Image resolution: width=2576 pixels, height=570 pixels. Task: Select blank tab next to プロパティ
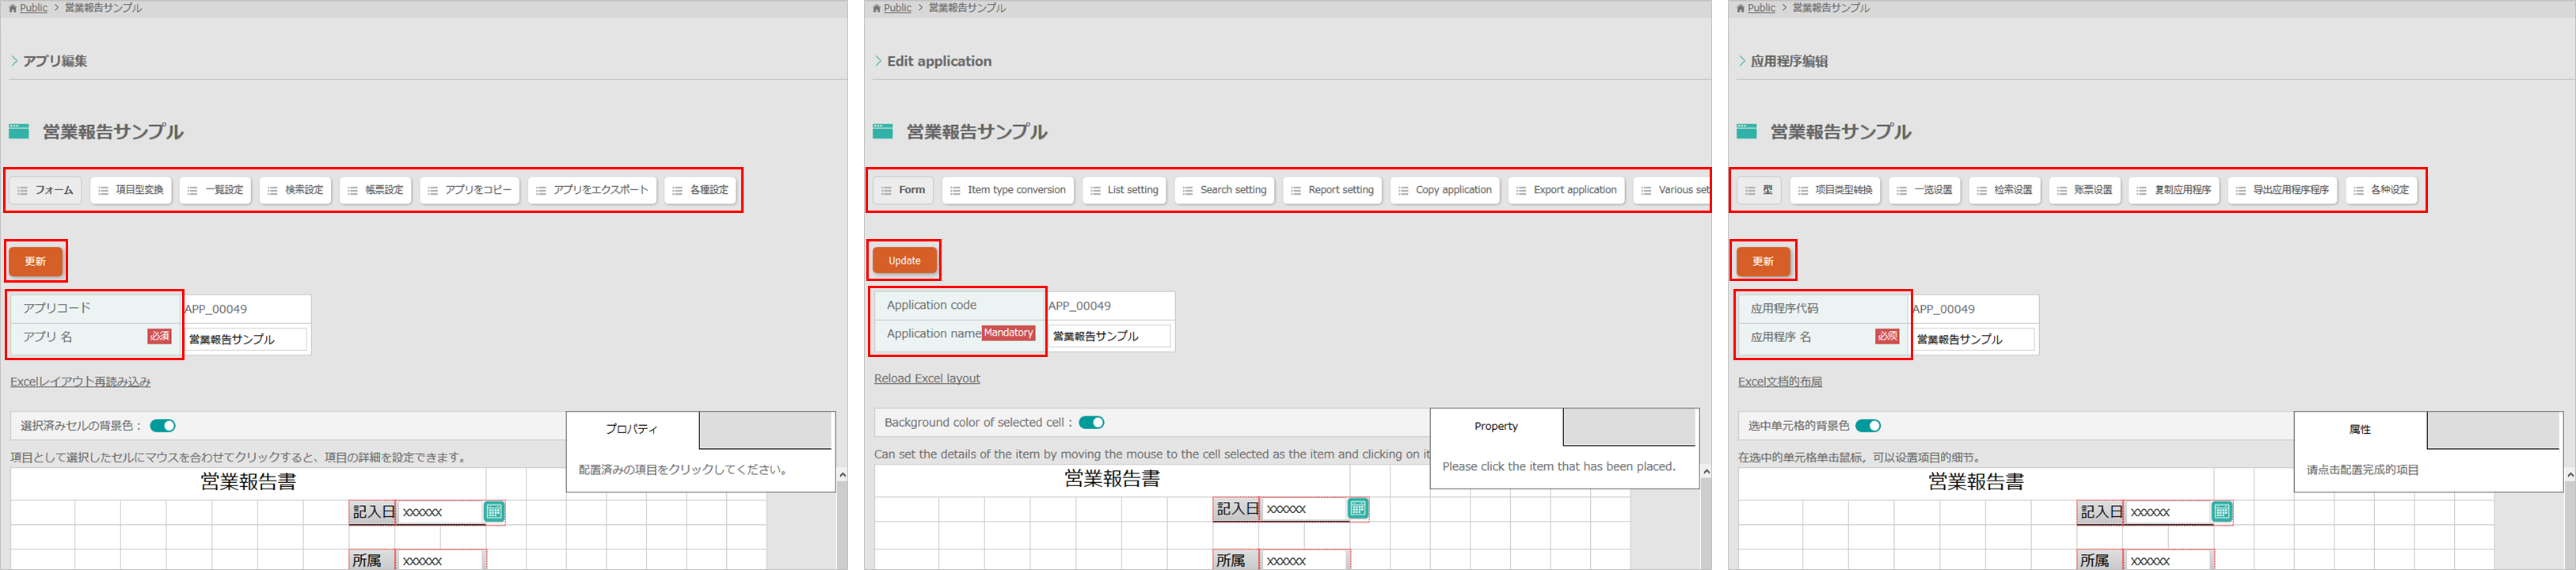coord(765,430)
